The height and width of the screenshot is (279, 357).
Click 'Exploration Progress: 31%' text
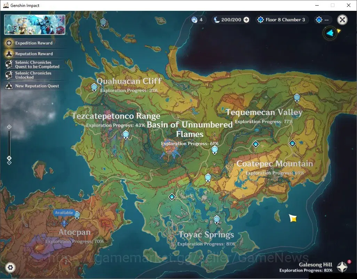point(129,91)
